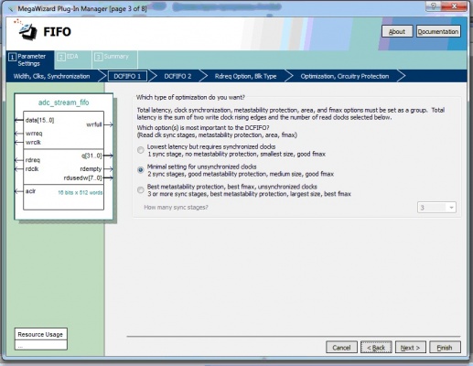Finish the wizard

(445, 348)
